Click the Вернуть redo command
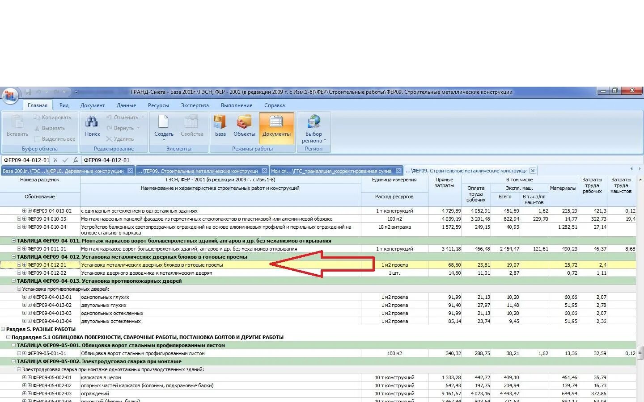Image resolution: width=644 pixels, height=402 pixels. (x=120, y=128)
